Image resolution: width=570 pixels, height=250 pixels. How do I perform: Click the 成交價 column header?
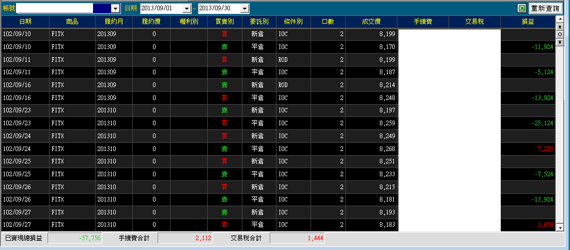(x=372, y=22)
